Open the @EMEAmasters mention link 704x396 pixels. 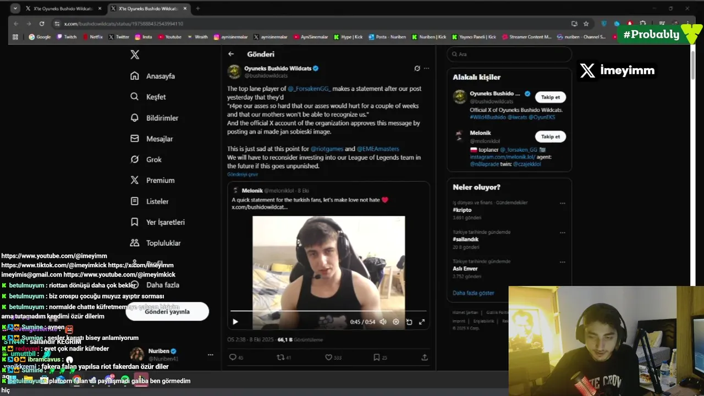click(x=378, y=149)
